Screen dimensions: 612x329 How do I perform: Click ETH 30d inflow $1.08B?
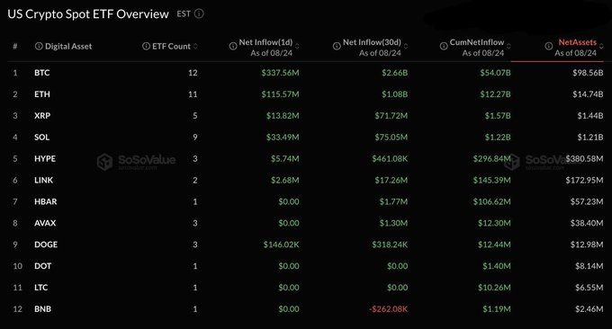tap(394, 94)
